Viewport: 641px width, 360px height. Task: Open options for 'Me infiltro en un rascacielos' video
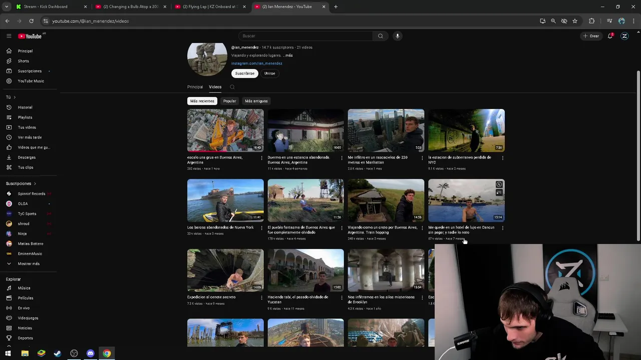[x=422, y=158]
